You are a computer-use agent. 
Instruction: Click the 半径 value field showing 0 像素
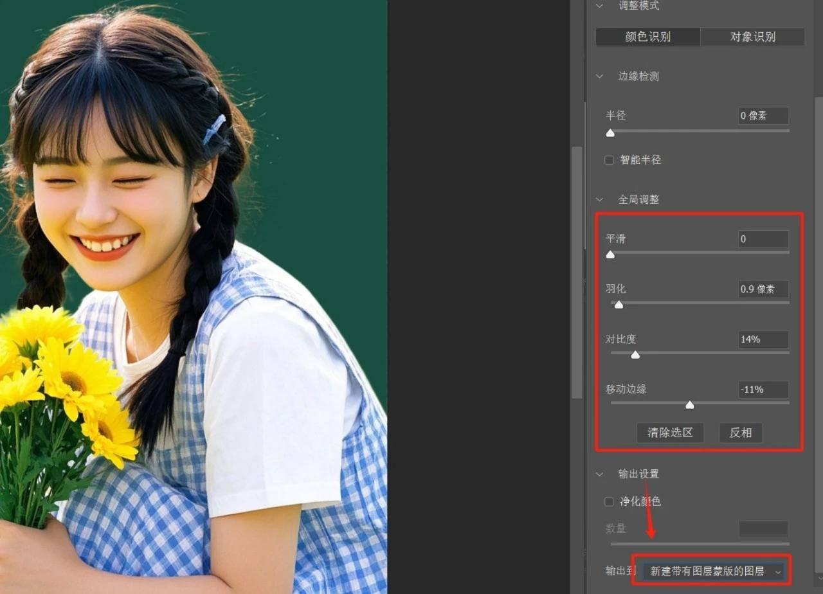pos(763,116)
